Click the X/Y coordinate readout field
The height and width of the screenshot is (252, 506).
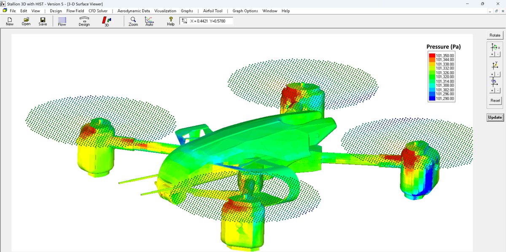[x=206, y=21]
